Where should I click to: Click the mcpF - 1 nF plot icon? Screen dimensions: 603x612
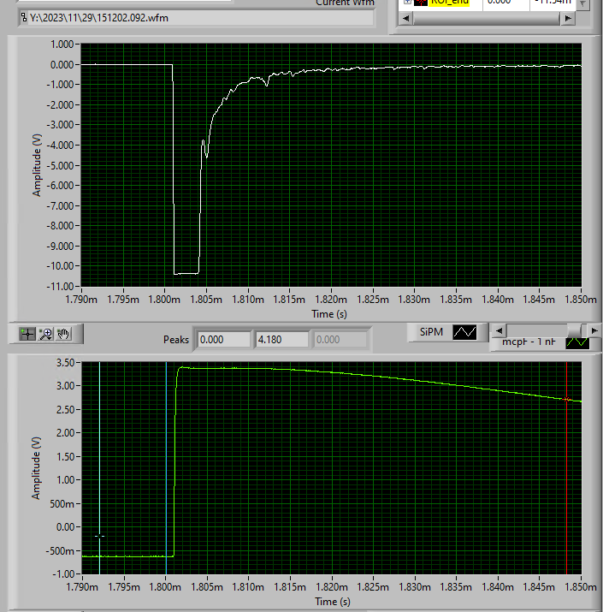pyautogui.click(x=577, y=342)
